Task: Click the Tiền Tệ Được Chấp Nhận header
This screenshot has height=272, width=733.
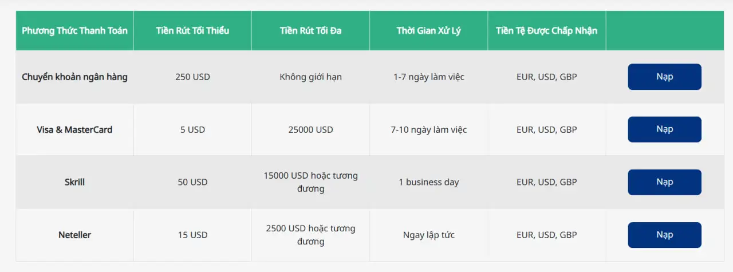Action: coord(546,30)
